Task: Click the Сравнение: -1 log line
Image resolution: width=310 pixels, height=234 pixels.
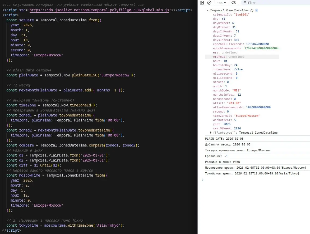Action: tap(216, 156)
